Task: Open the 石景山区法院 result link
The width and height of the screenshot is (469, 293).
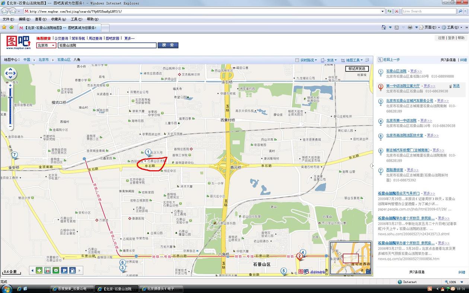Action: pos(396,71)
